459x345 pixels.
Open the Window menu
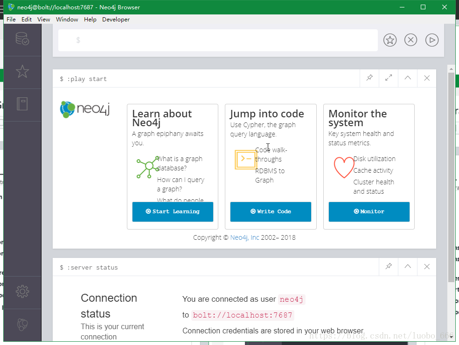[x=67, y=19]
